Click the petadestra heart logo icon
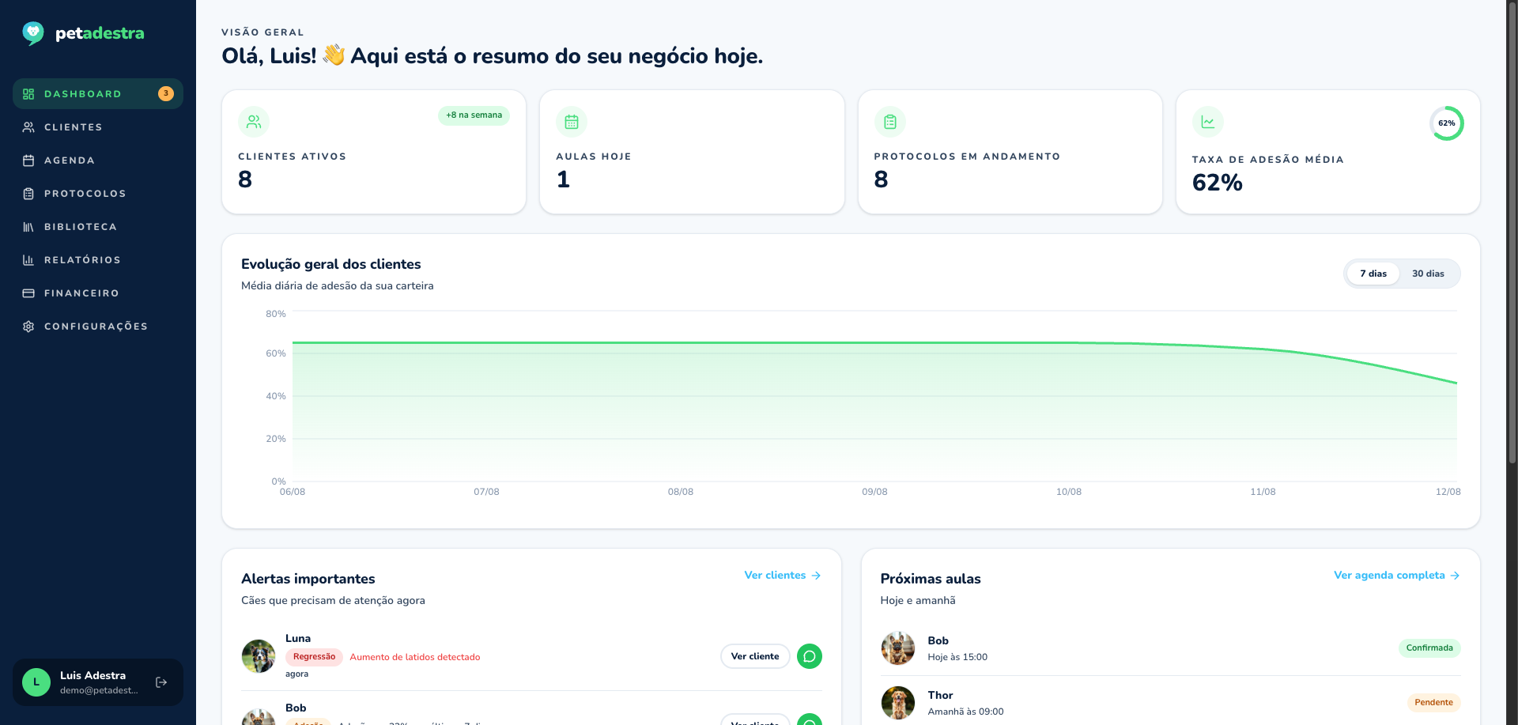This screenshot has height=725, width=1518. (33, 33)
